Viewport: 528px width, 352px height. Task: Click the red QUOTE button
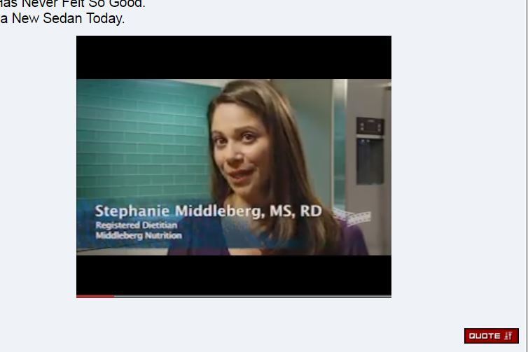click(492, 336)
